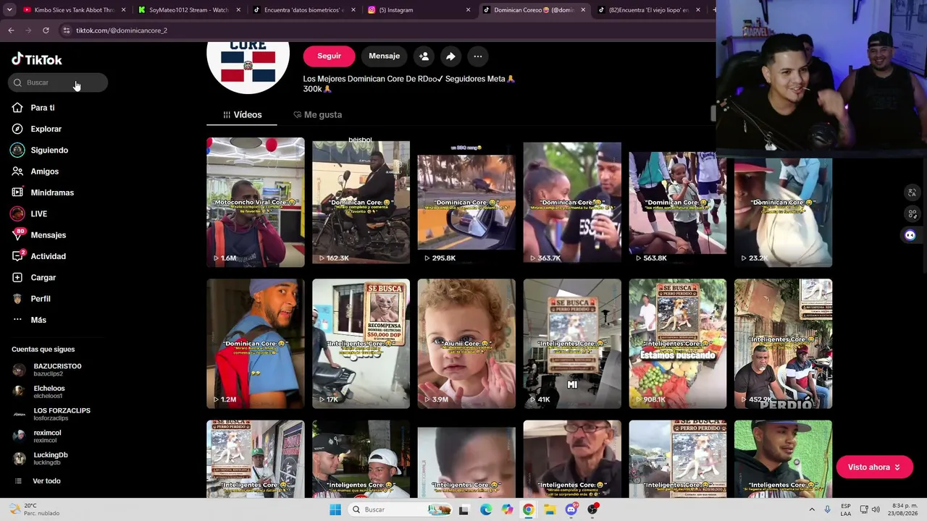Open the video with 1.2M views
This screenshot has height=521, width=927.
256,344
